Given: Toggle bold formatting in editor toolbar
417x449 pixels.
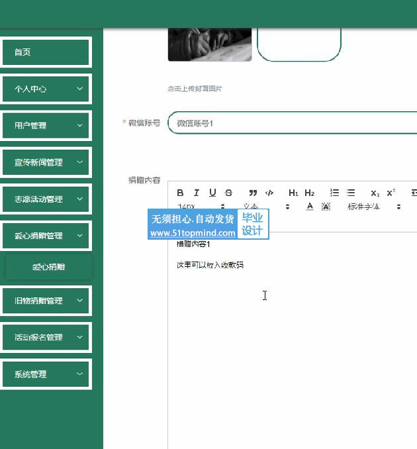Looking at the screenshot, I should [180, 193].
